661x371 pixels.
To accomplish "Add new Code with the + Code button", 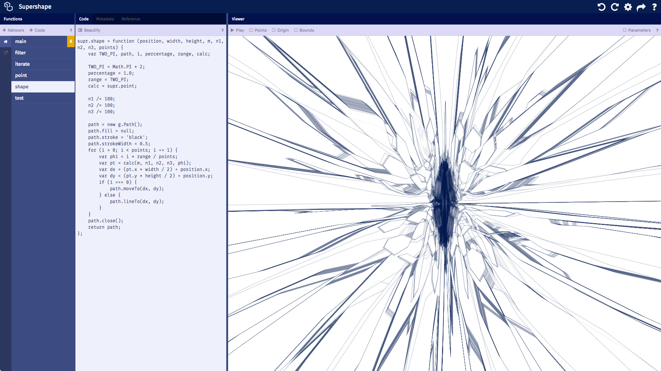I will (37, 30).
